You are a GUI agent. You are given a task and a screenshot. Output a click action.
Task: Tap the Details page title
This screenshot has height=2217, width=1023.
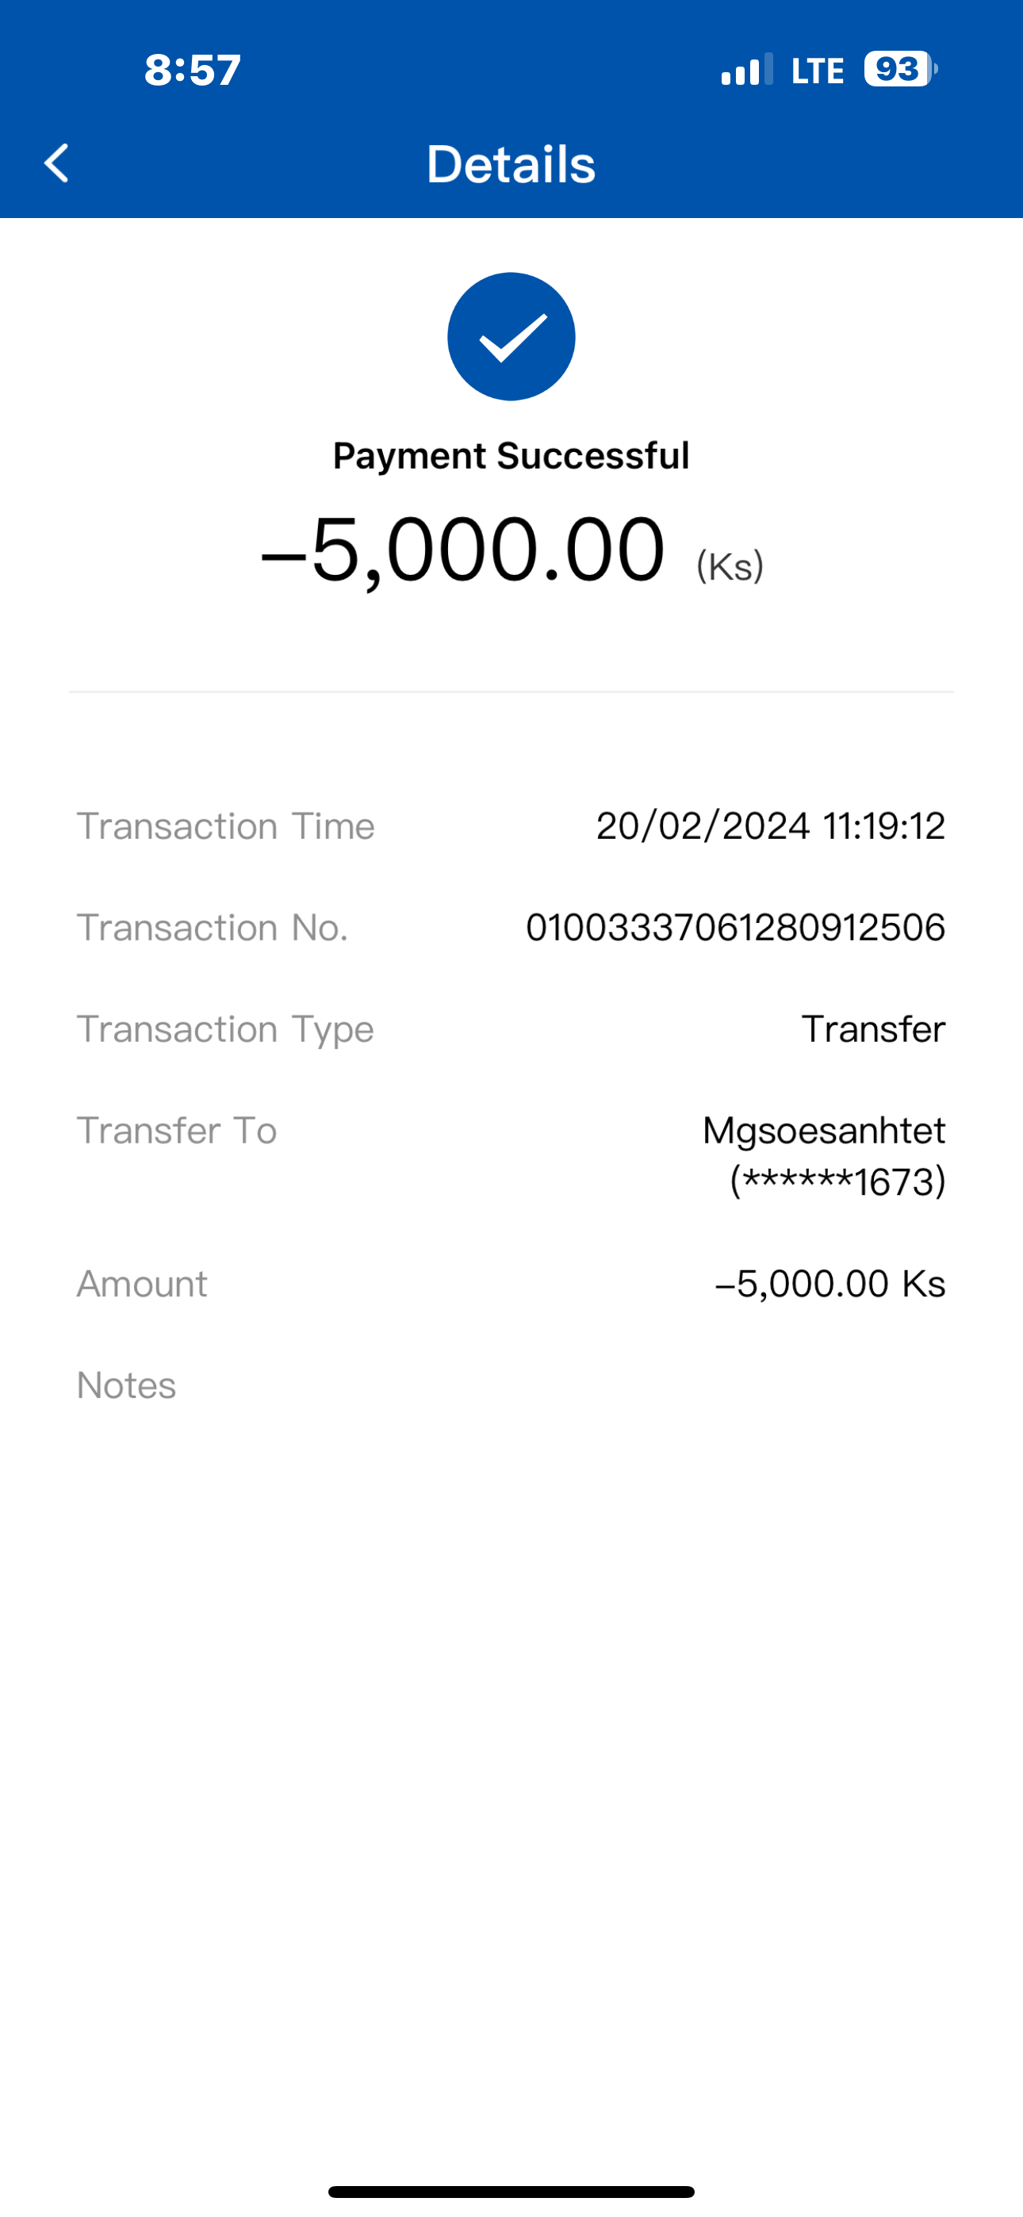(x=511, y=163)
